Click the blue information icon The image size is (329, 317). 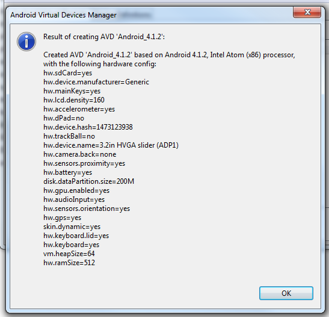[x=26, y=42]
